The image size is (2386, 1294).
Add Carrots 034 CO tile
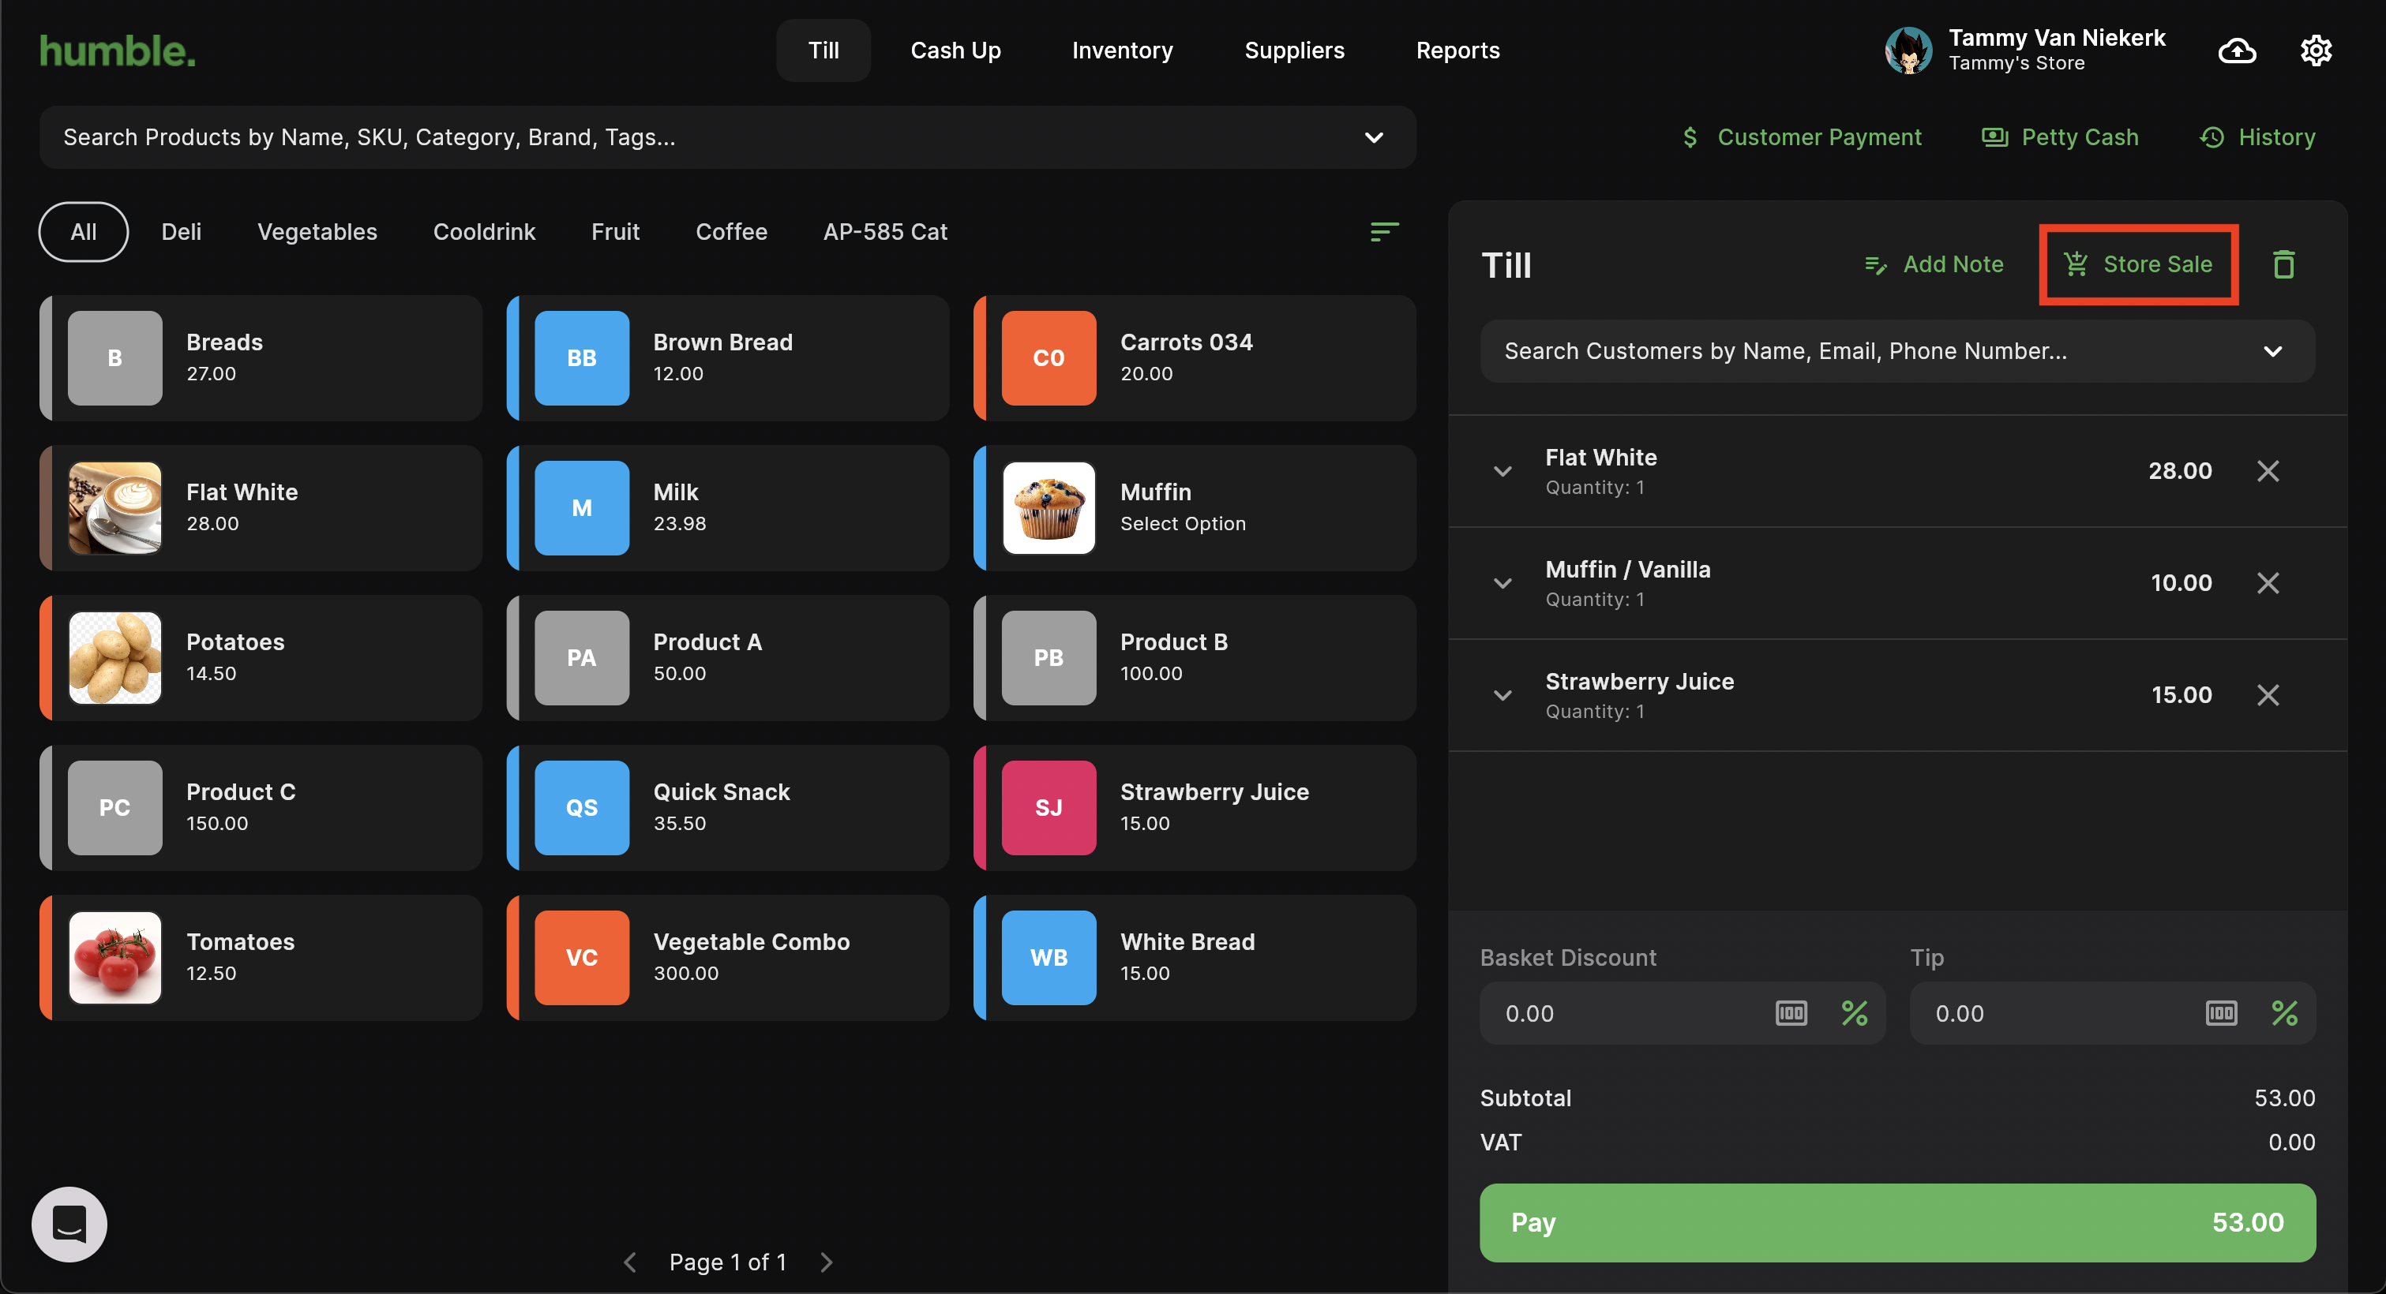[x=1195, y=358]
